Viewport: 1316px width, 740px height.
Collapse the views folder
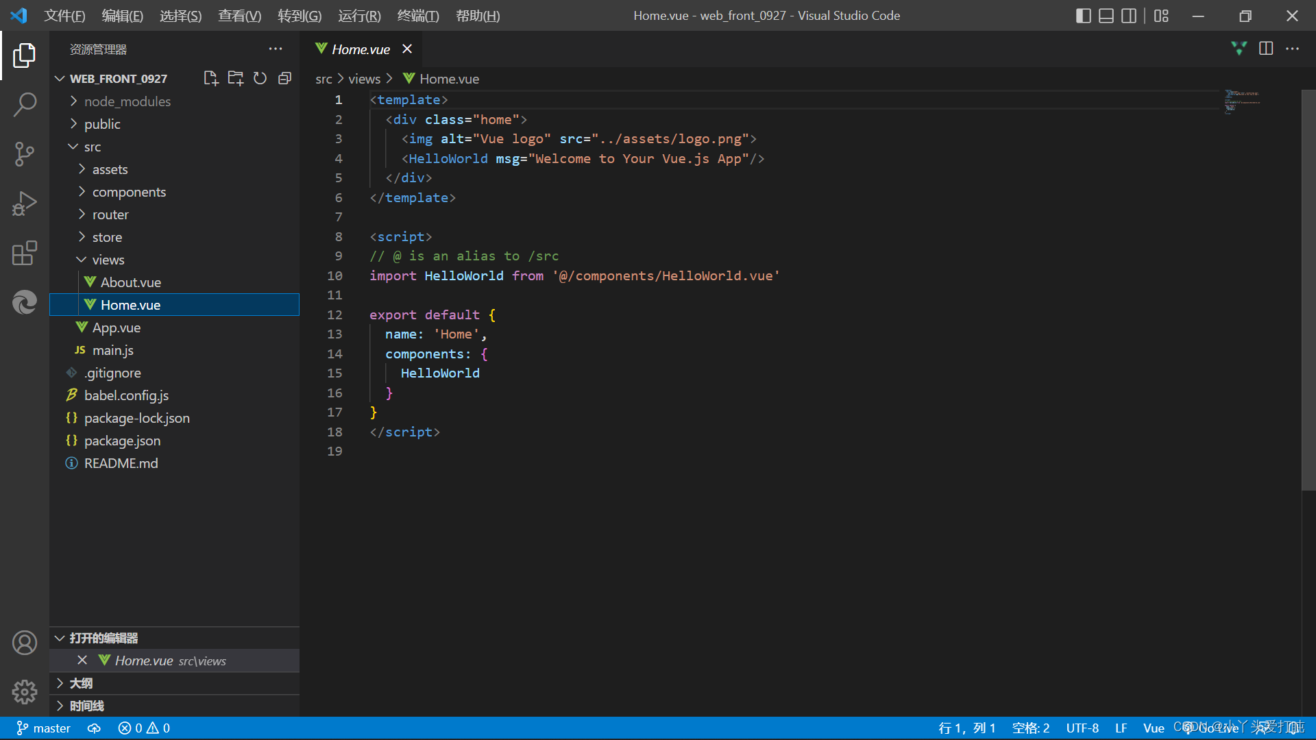click(82, 260)
